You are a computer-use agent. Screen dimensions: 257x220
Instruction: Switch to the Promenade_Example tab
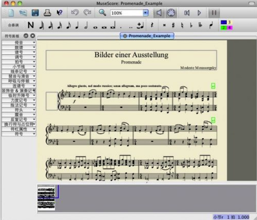pos(149,36)
